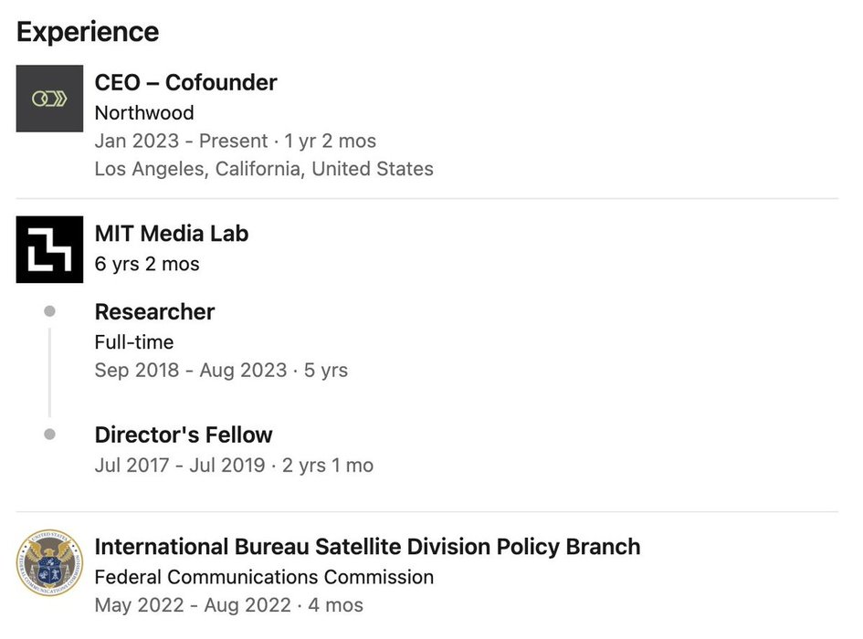Click the Full-time employment type label
Image resolution: width=863 pixels, height=639 pixels.
tap(134, 342)
